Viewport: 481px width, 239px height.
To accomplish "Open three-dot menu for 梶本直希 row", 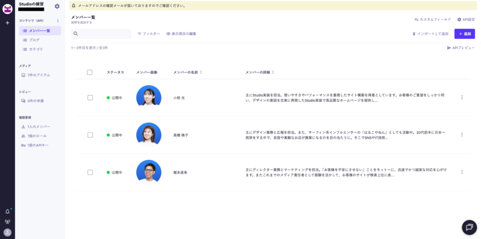I will [x=462, y=172].
